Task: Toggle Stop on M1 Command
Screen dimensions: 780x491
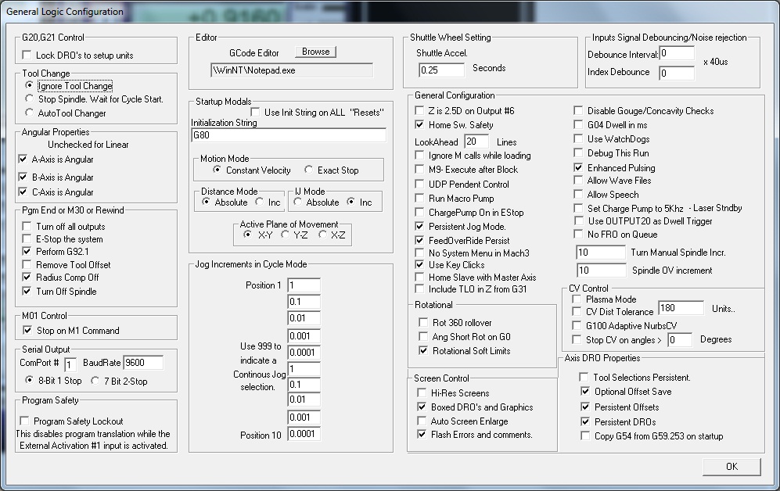Action: pos(28,330)
